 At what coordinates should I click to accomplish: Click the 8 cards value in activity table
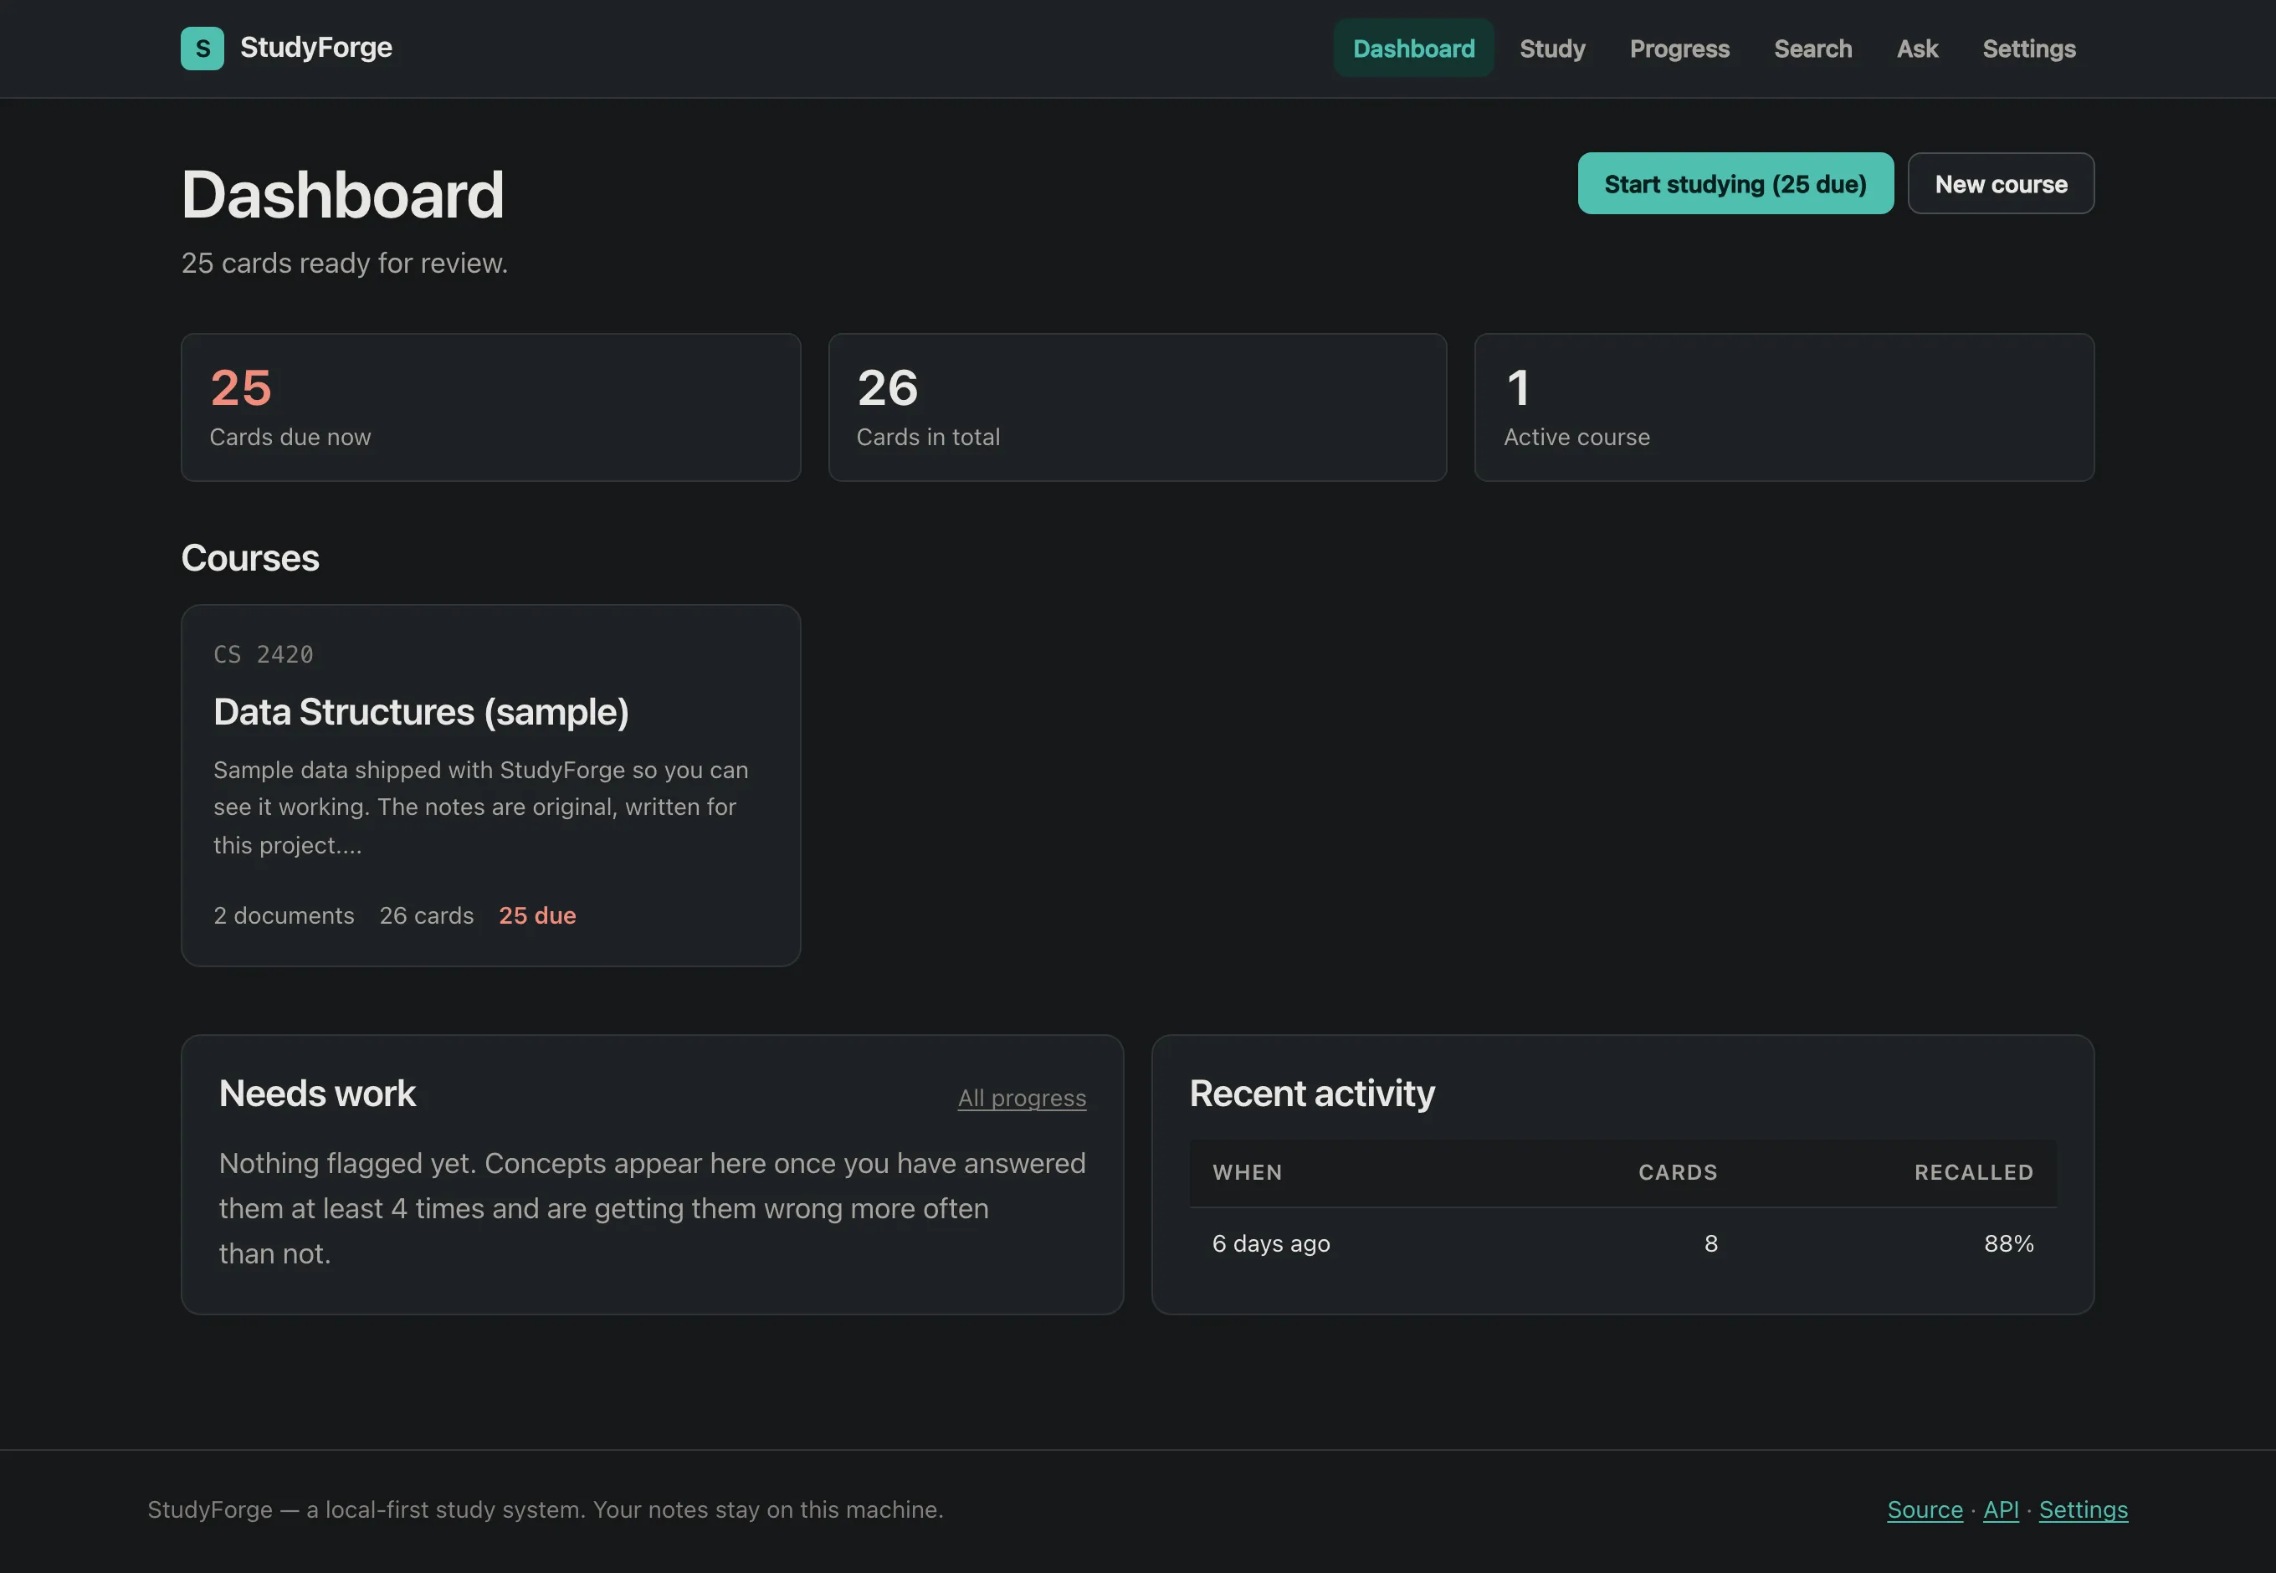1711,1244
